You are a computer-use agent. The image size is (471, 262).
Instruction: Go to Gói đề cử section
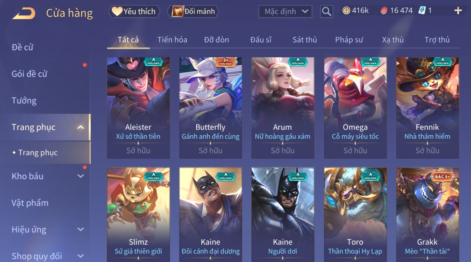(29, 74)
